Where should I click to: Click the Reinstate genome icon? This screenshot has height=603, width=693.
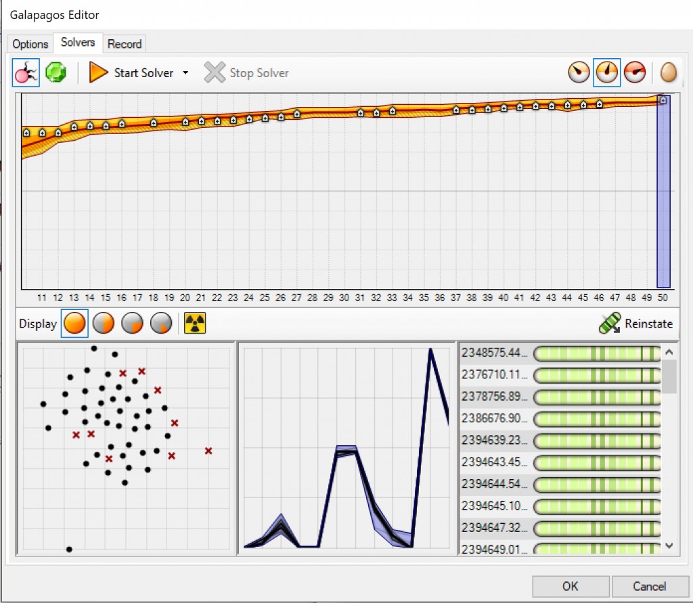coord(610,323)
